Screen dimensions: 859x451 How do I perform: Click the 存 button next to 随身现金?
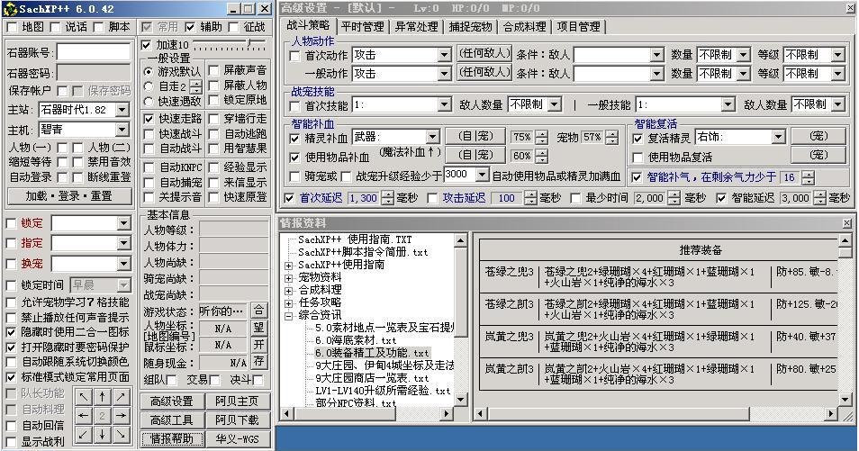(258, 362)
